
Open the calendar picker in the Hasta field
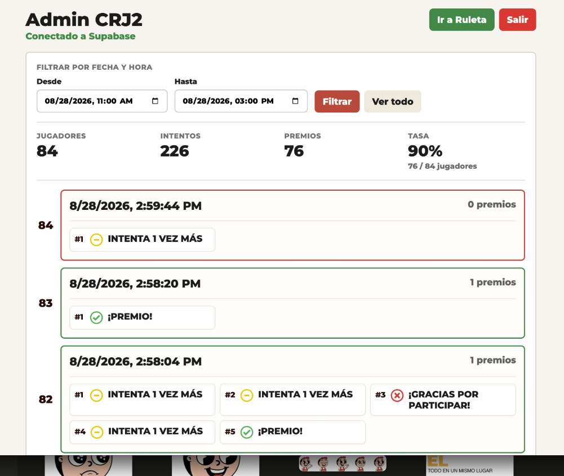tap(295, 101)
